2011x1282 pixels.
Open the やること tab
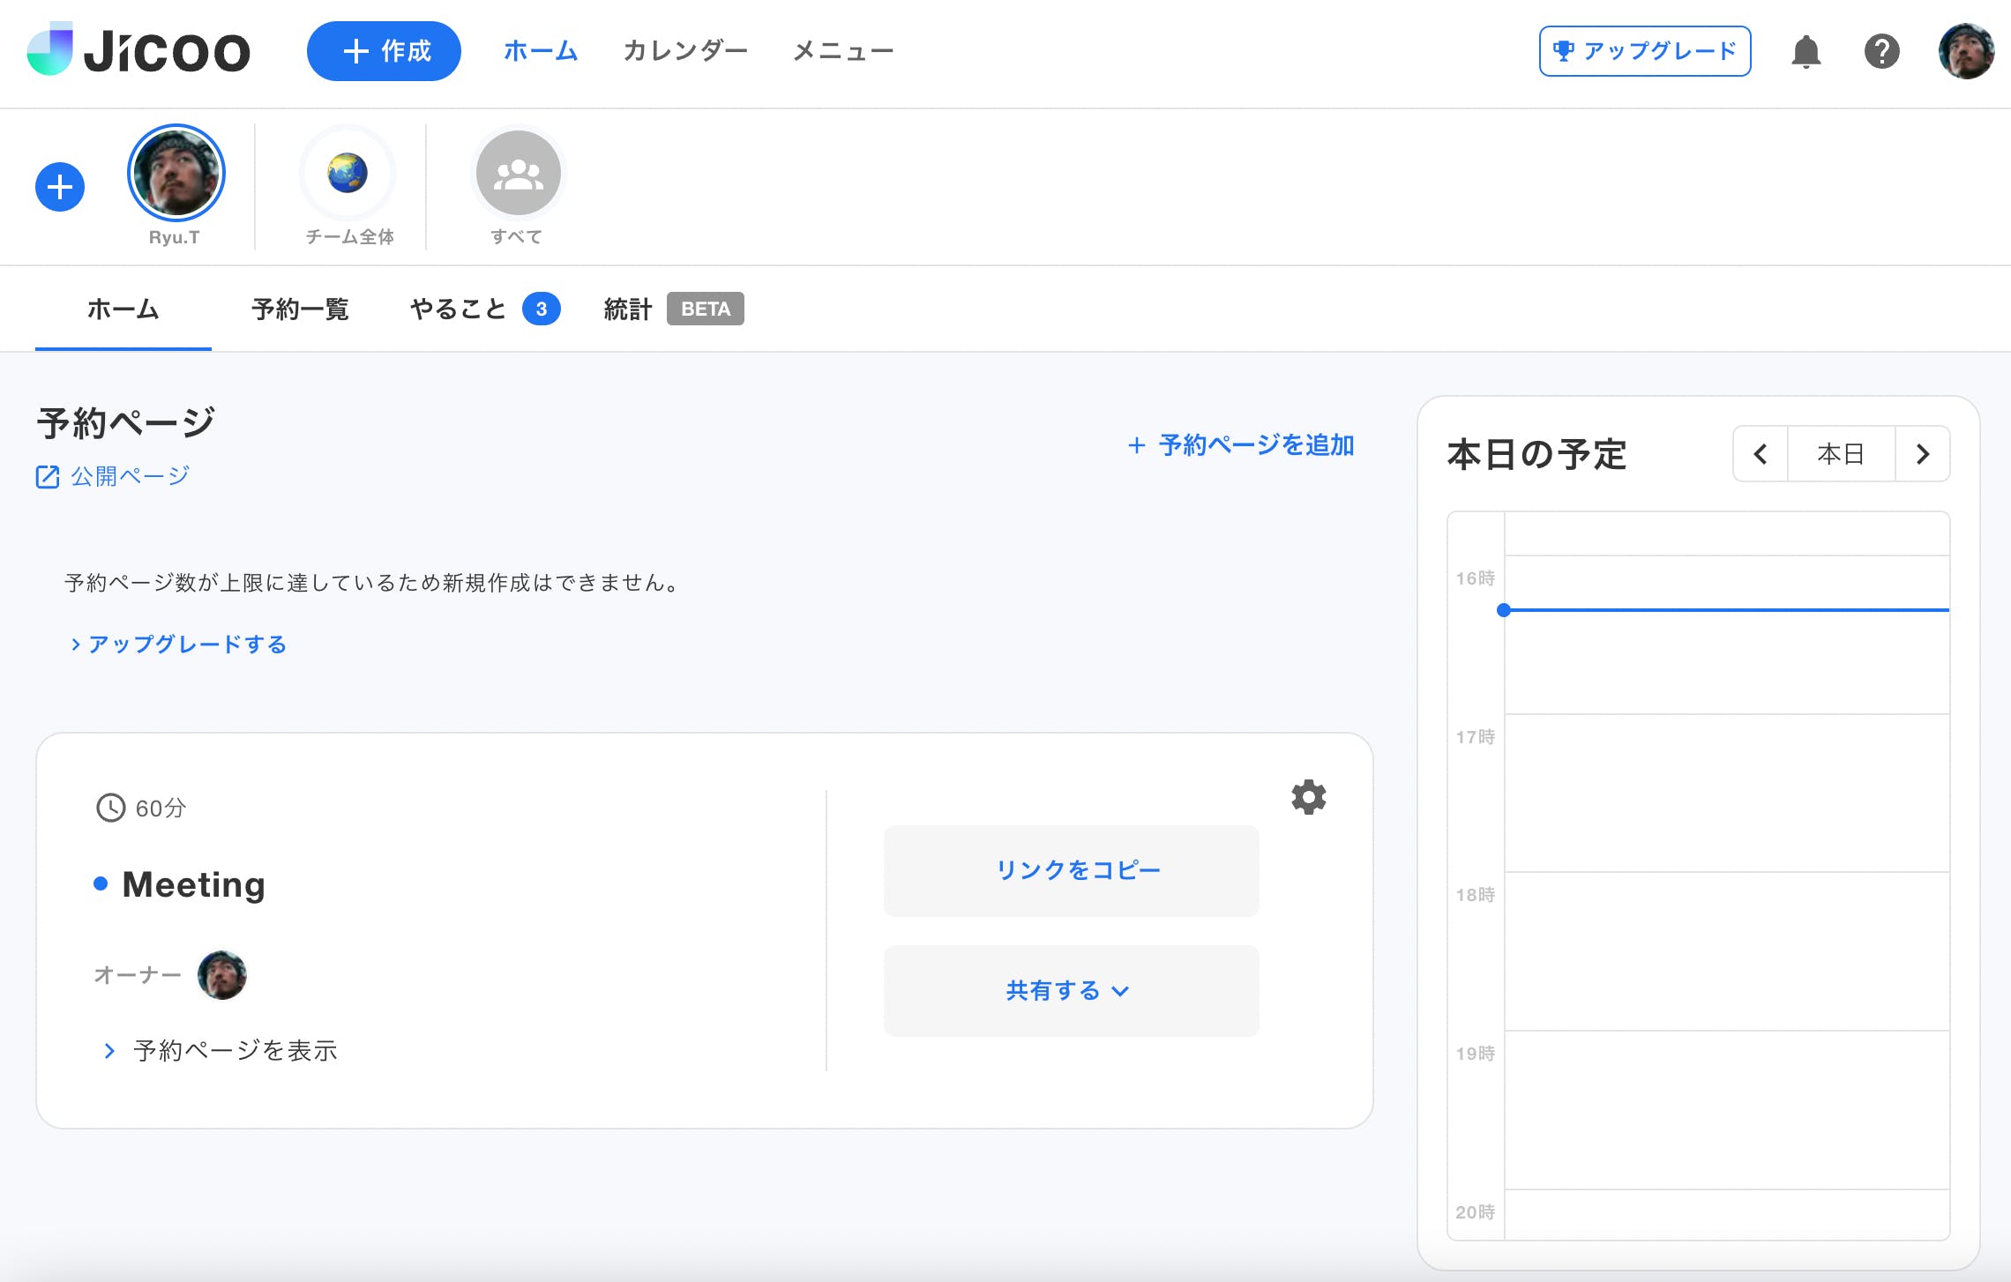(x=459, y=309)
